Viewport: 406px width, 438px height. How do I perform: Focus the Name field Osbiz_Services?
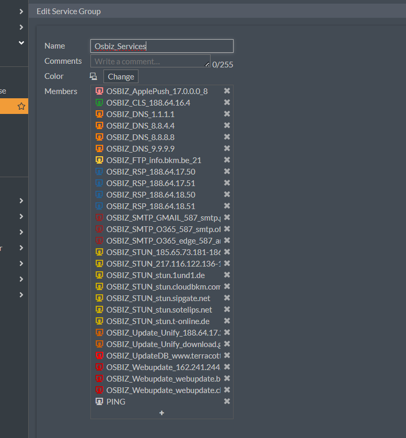162,46
